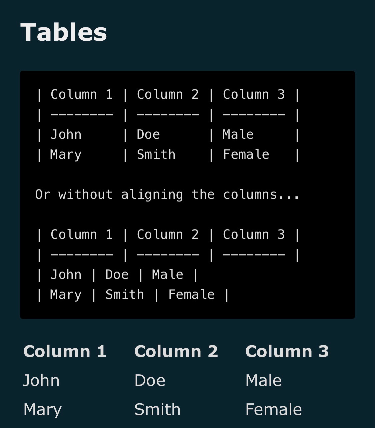The width and height of the screenshot is (375, 428).
Task: Click the second header row in code block
Action: tap(168, 235)
